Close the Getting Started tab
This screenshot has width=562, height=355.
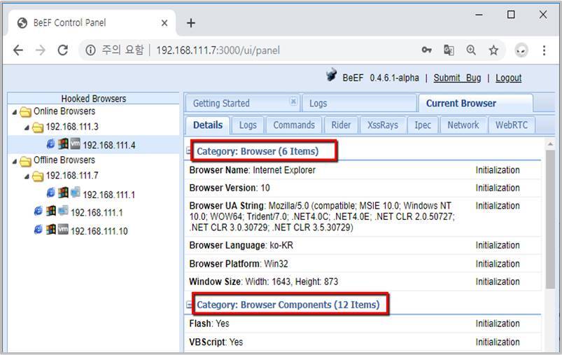coord(293,102)
